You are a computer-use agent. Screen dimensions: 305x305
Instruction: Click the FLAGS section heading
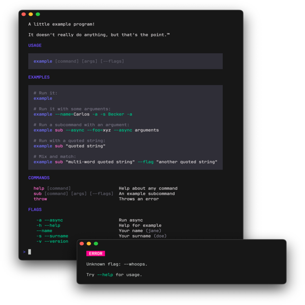pos(35,210)
